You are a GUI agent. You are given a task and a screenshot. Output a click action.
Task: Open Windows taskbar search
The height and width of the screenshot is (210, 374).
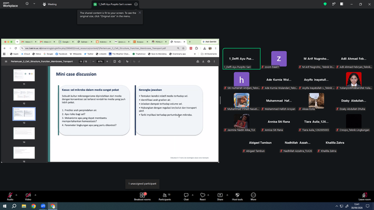pos(14,206)
